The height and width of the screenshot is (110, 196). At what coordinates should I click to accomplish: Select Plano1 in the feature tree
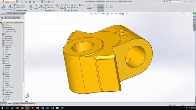(x=6, y=83)
